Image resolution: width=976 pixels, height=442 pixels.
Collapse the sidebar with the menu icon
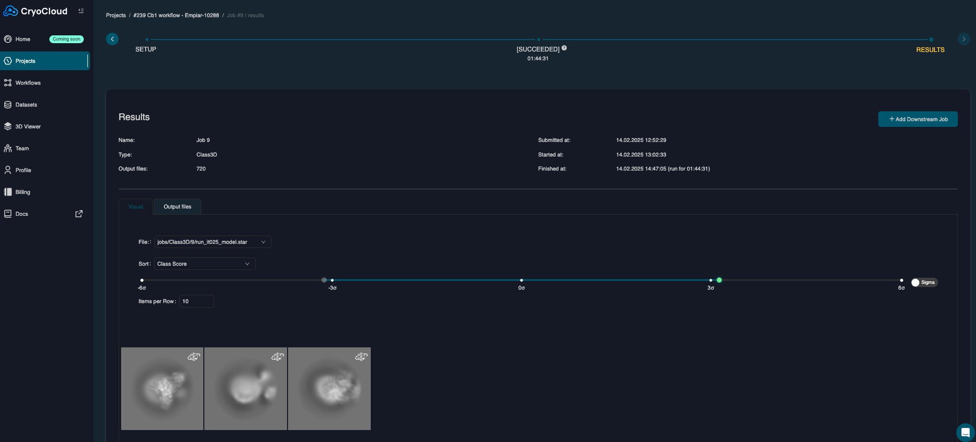click(81, 11)
